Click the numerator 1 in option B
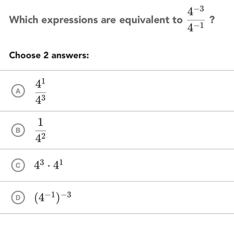Screen dimensions: 234x251 click(41, 123)
